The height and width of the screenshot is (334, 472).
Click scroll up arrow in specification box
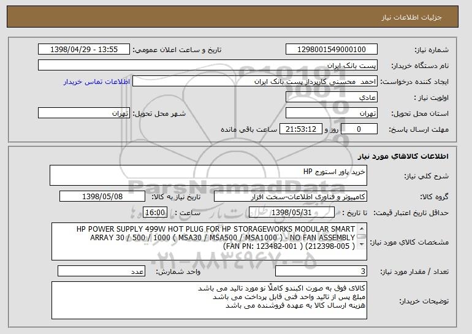(361, 229)
